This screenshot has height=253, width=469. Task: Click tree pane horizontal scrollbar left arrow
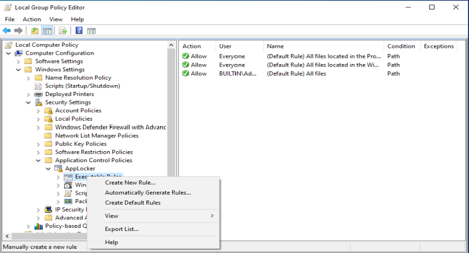[x=7, y=237]
